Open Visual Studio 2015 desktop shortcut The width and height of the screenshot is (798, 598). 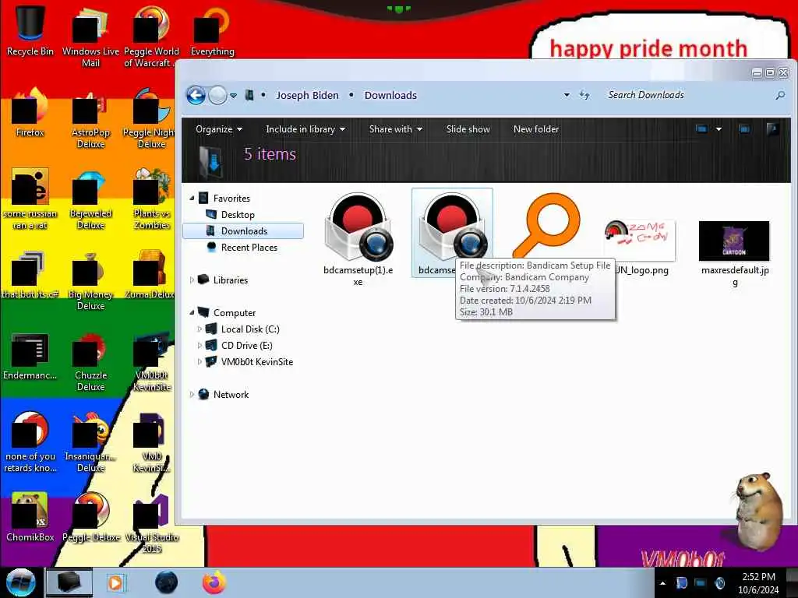[x=151, y=524]
